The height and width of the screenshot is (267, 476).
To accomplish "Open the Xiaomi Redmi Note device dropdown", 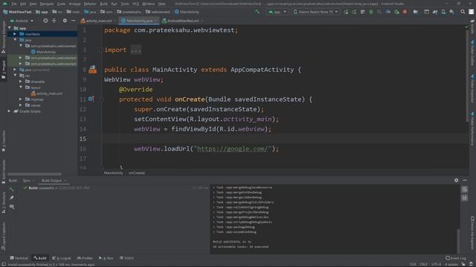I will tap(315, 12).
